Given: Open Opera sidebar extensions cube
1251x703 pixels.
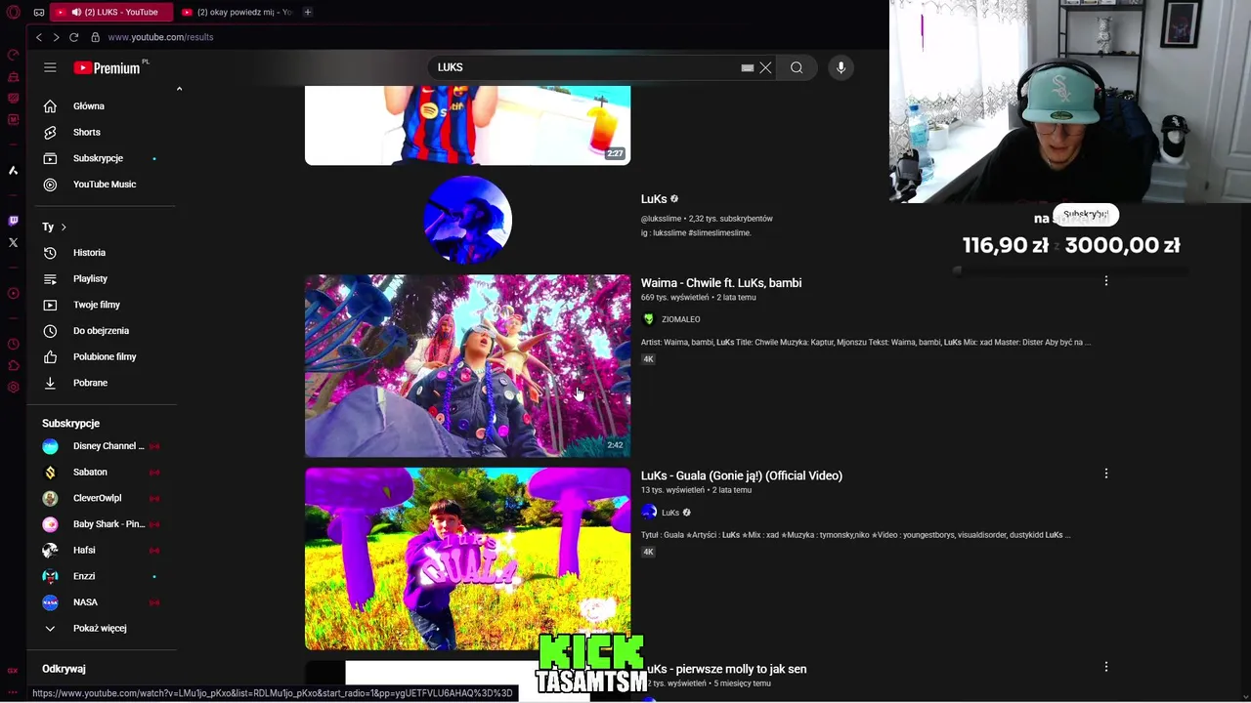Looking at the screenshot, I should coord(13,366).
